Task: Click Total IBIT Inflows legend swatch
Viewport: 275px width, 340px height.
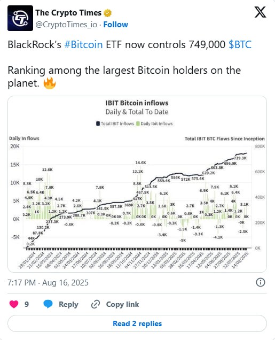Action: [98, 123]
